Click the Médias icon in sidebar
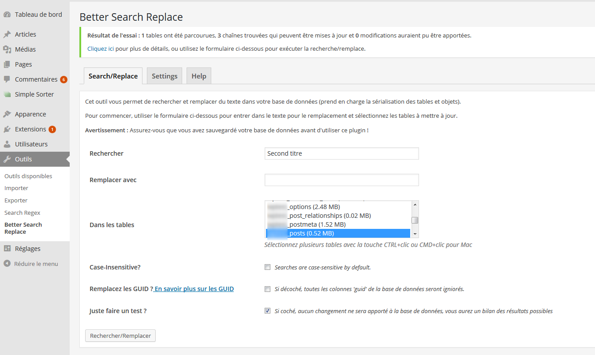Screen dimensions: 595x355 pos(7,49)
